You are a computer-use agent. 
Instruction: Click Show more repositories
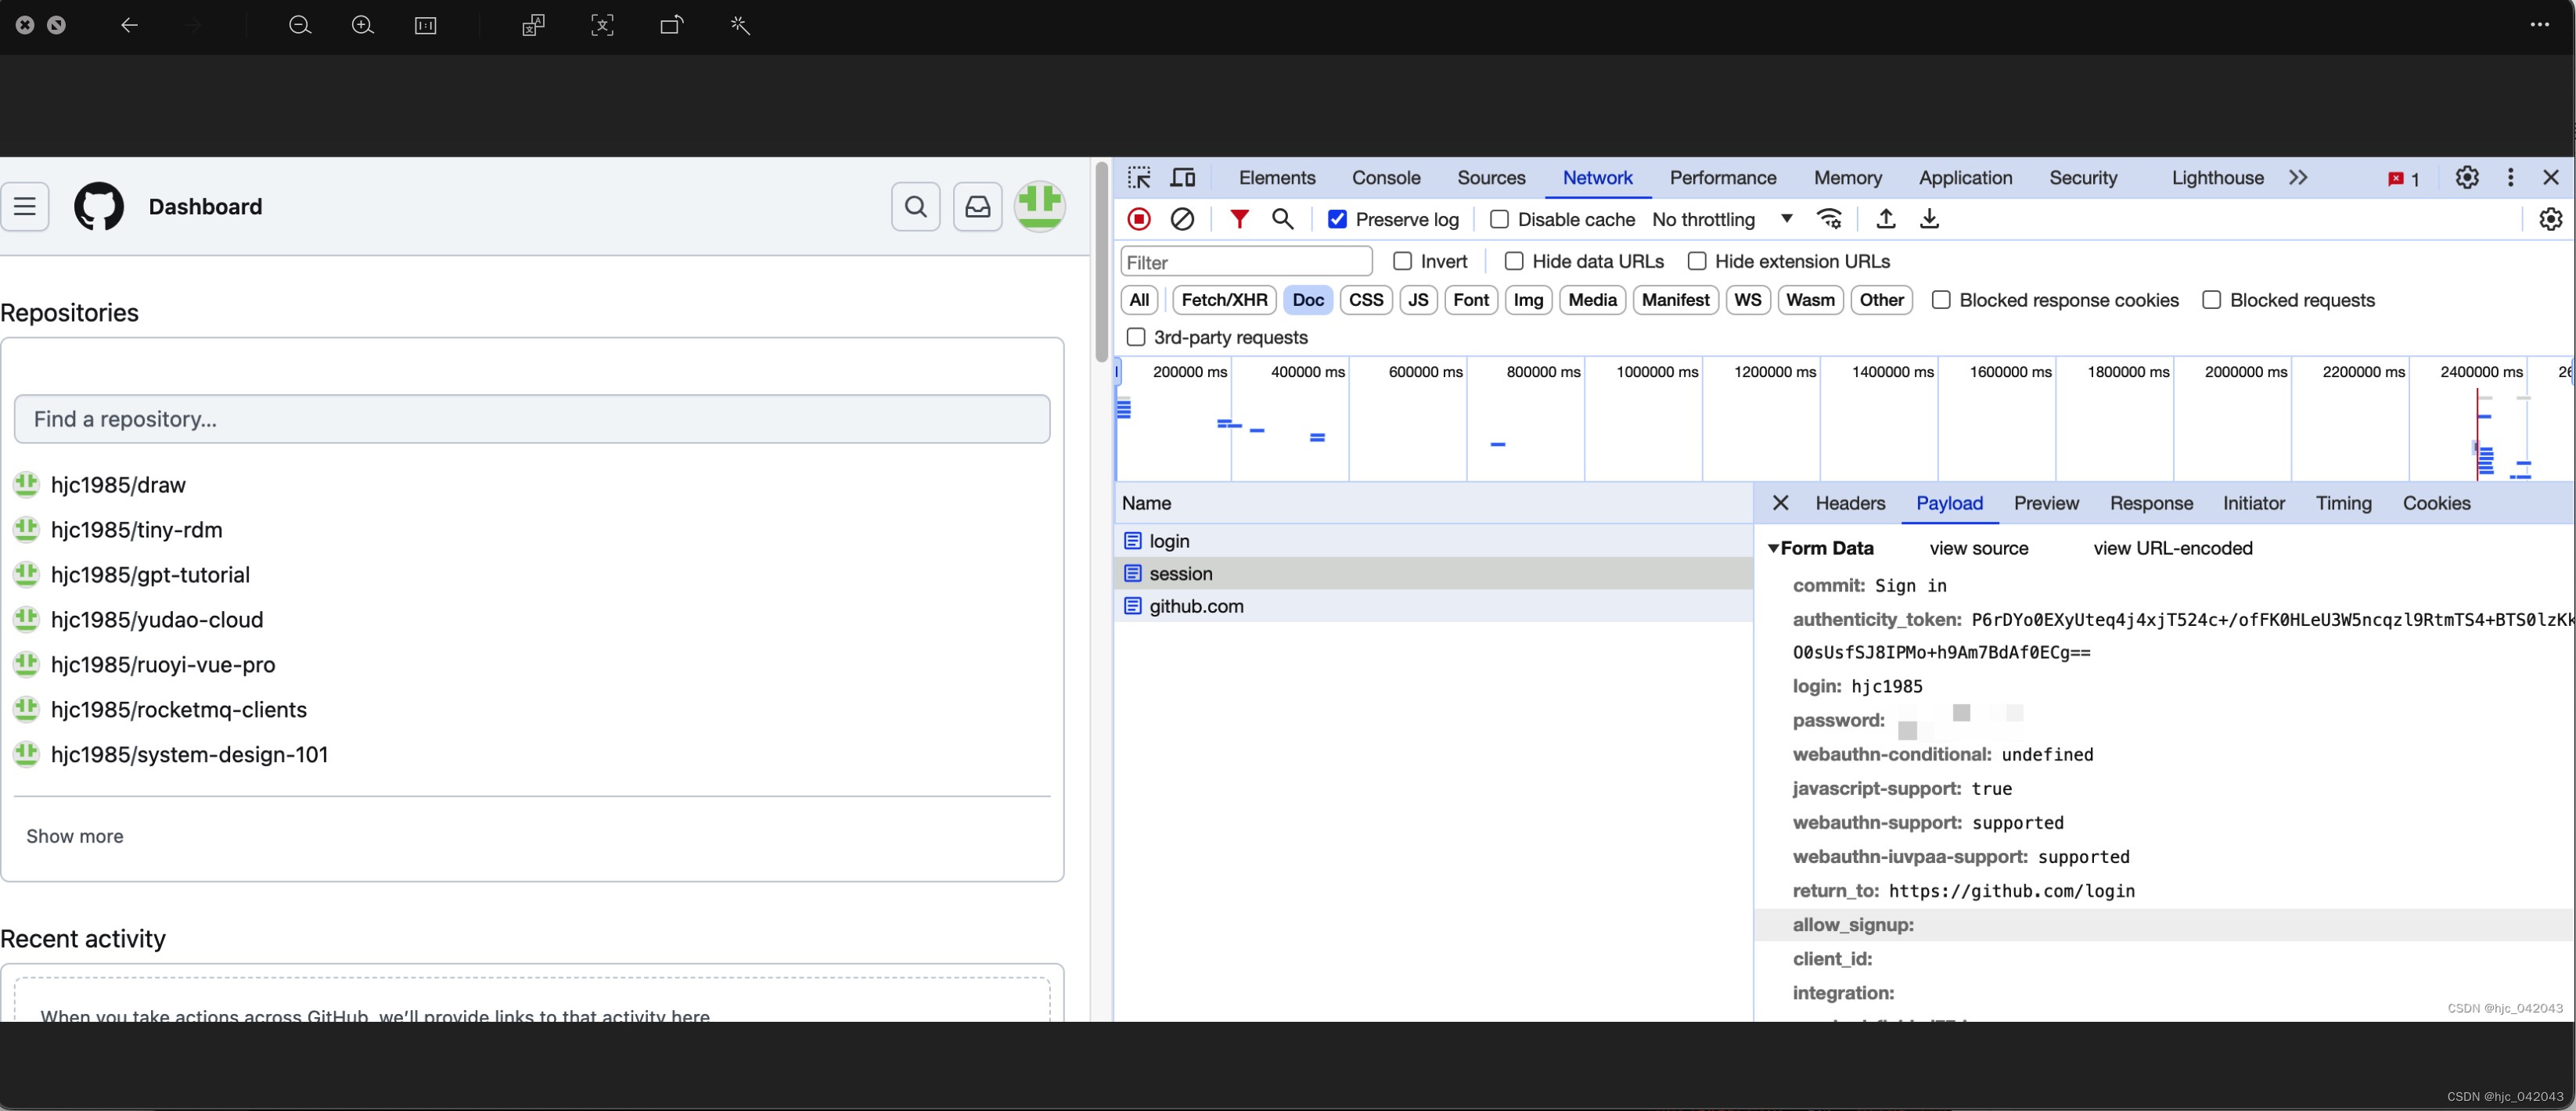75,836
